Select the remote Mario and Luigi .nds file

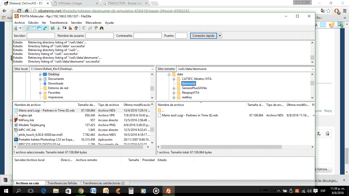190,115
